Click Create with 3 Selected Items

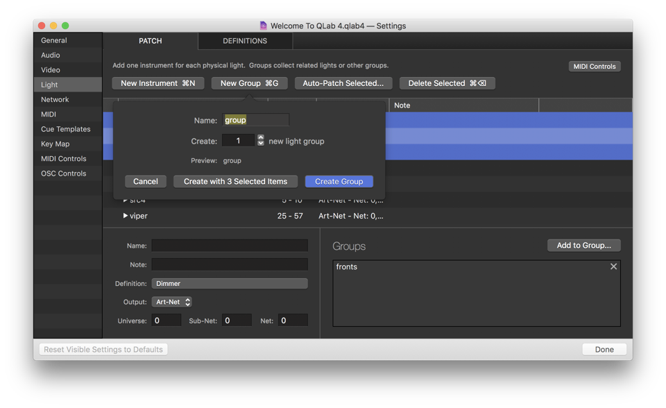(x=235, y=181)
